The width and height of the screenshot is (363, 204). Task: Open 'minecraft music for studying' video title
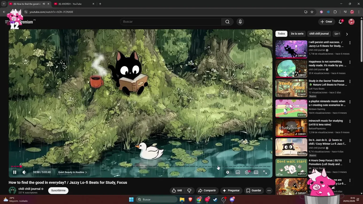tap(326, 123)
